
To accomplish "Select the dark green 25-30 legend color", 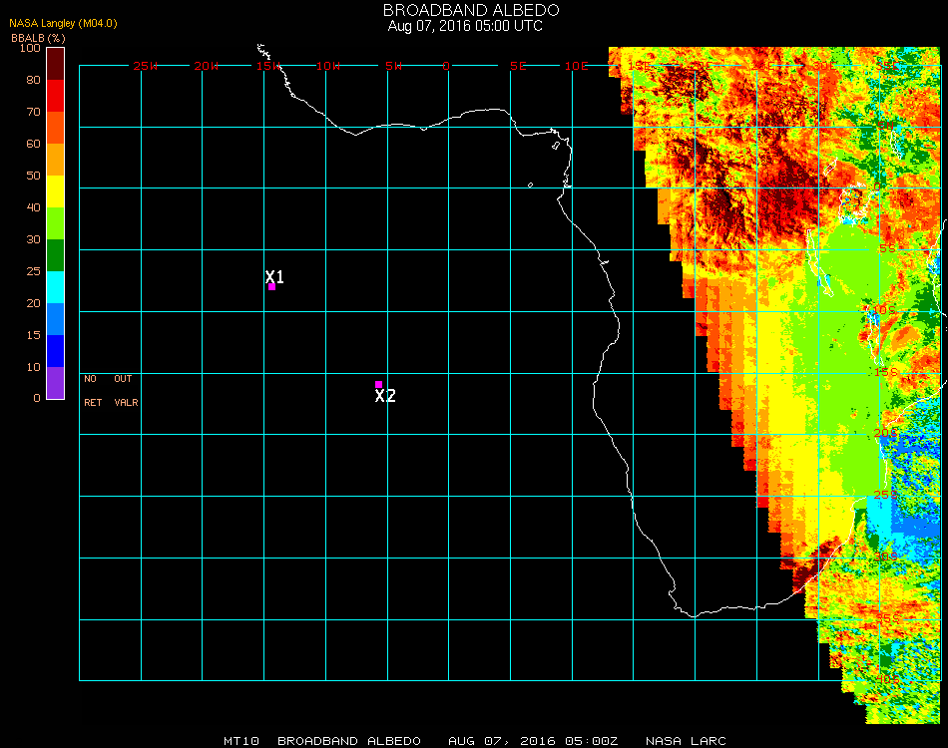I will pos(55,255).
